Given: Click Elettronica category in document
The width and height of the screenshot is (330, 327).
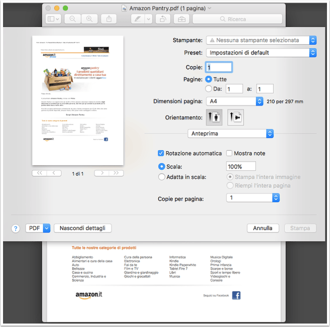Looking at the screenshot, I should click(x=132, y=261).
